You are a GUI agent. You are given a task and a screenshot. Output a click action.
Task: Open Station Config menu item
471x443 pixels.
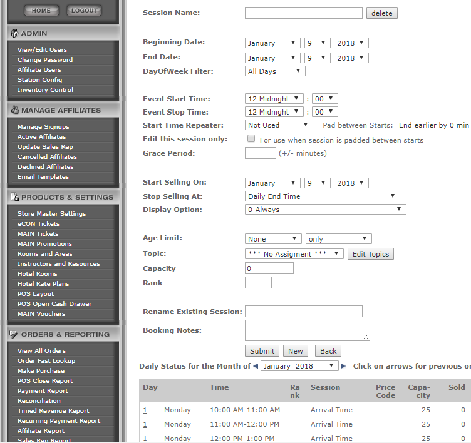39,80
